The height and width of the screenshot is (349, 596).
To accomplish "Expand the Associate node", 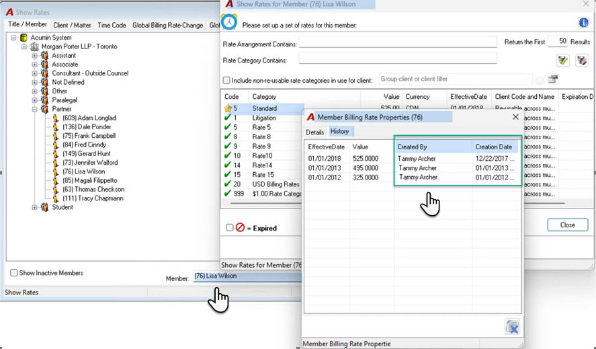I will click(x=34, y=65).
